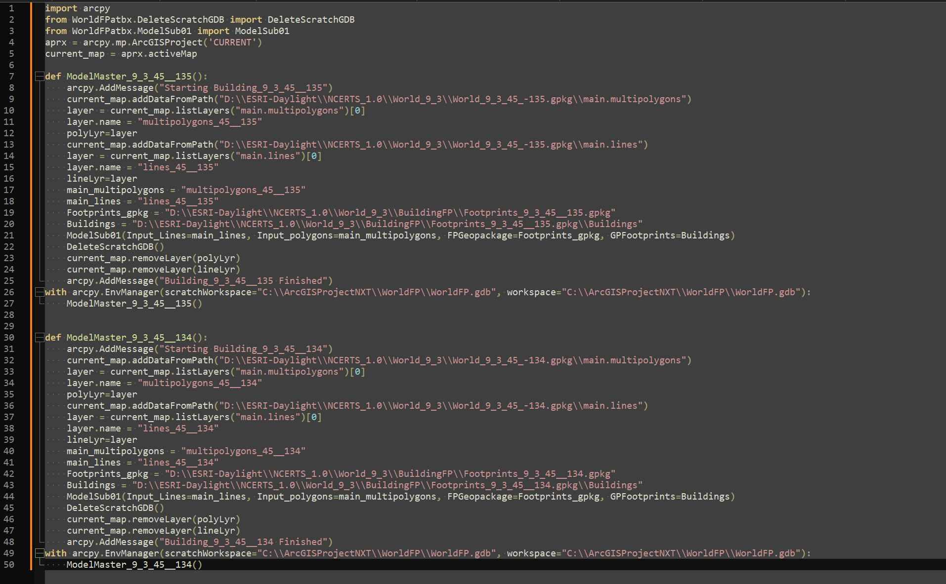Click the final ModelMaster_9_3_45__134() call
The image size is (946, 584).
point(132,564)
